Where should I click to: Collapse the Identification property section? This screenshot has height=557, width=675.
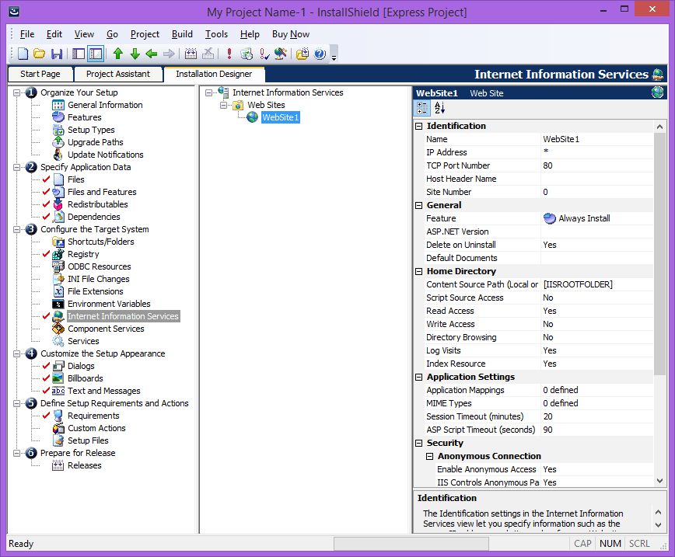[419, 126]
